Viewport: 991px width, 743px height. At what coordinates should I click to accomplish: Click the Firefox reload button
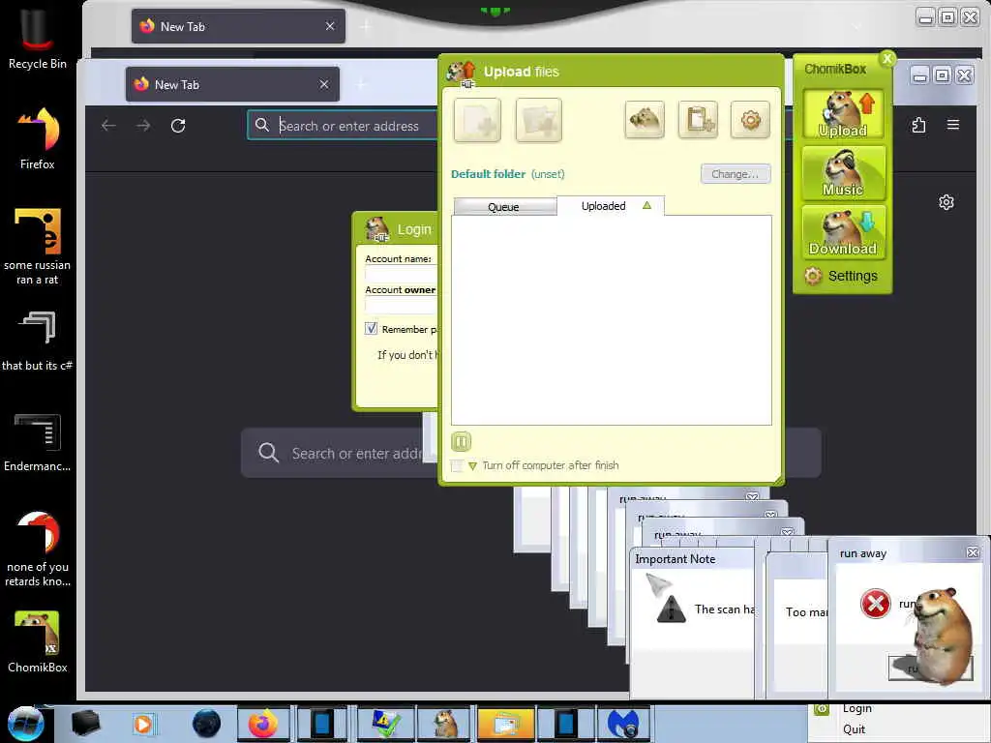[x=178, y=126]
